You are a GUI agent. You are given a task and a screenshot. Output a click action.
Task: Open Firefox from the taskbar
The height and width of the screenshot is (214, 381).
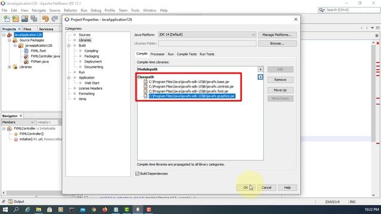coord(105,209)
